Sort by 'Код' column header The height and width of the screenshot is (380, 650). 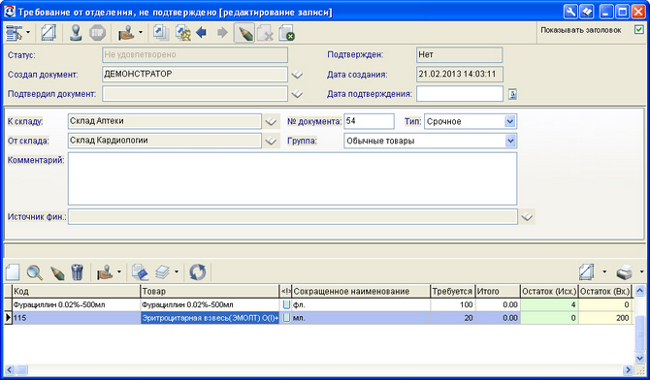point(76,292)
